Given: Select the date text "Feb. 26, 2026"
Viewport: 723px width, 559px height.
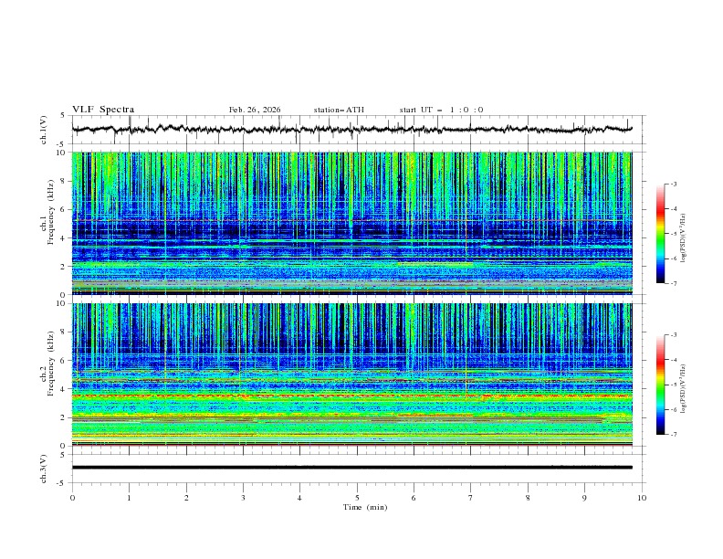Looking at the screenshot, I should tap(255, 110).
